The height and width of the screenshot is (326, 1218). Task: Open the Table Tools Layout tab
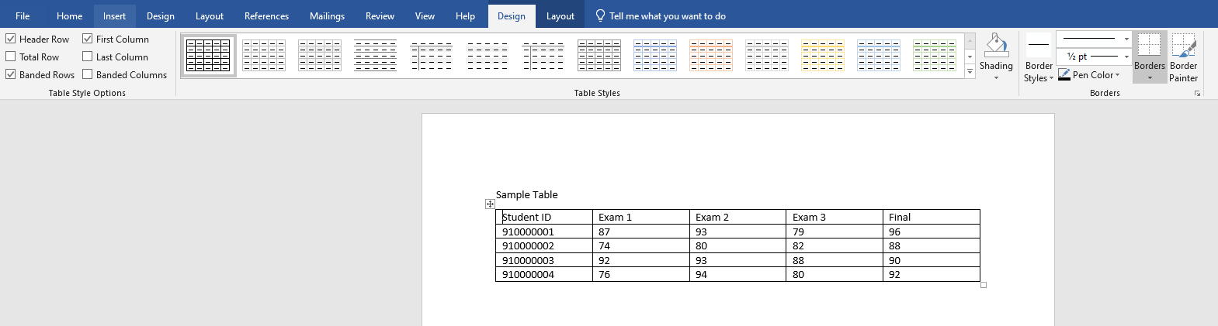[x=560, y=16]
